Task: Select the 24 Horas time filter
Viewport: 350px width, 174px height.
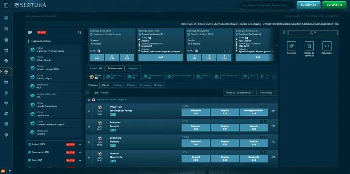Action: pos(144,85)
